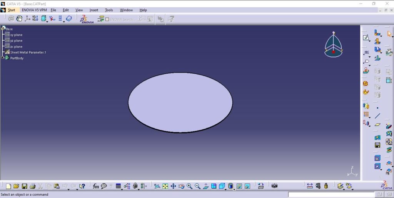Click the Point creation icon
Viewport: 394px width, 198px height.
377,108
